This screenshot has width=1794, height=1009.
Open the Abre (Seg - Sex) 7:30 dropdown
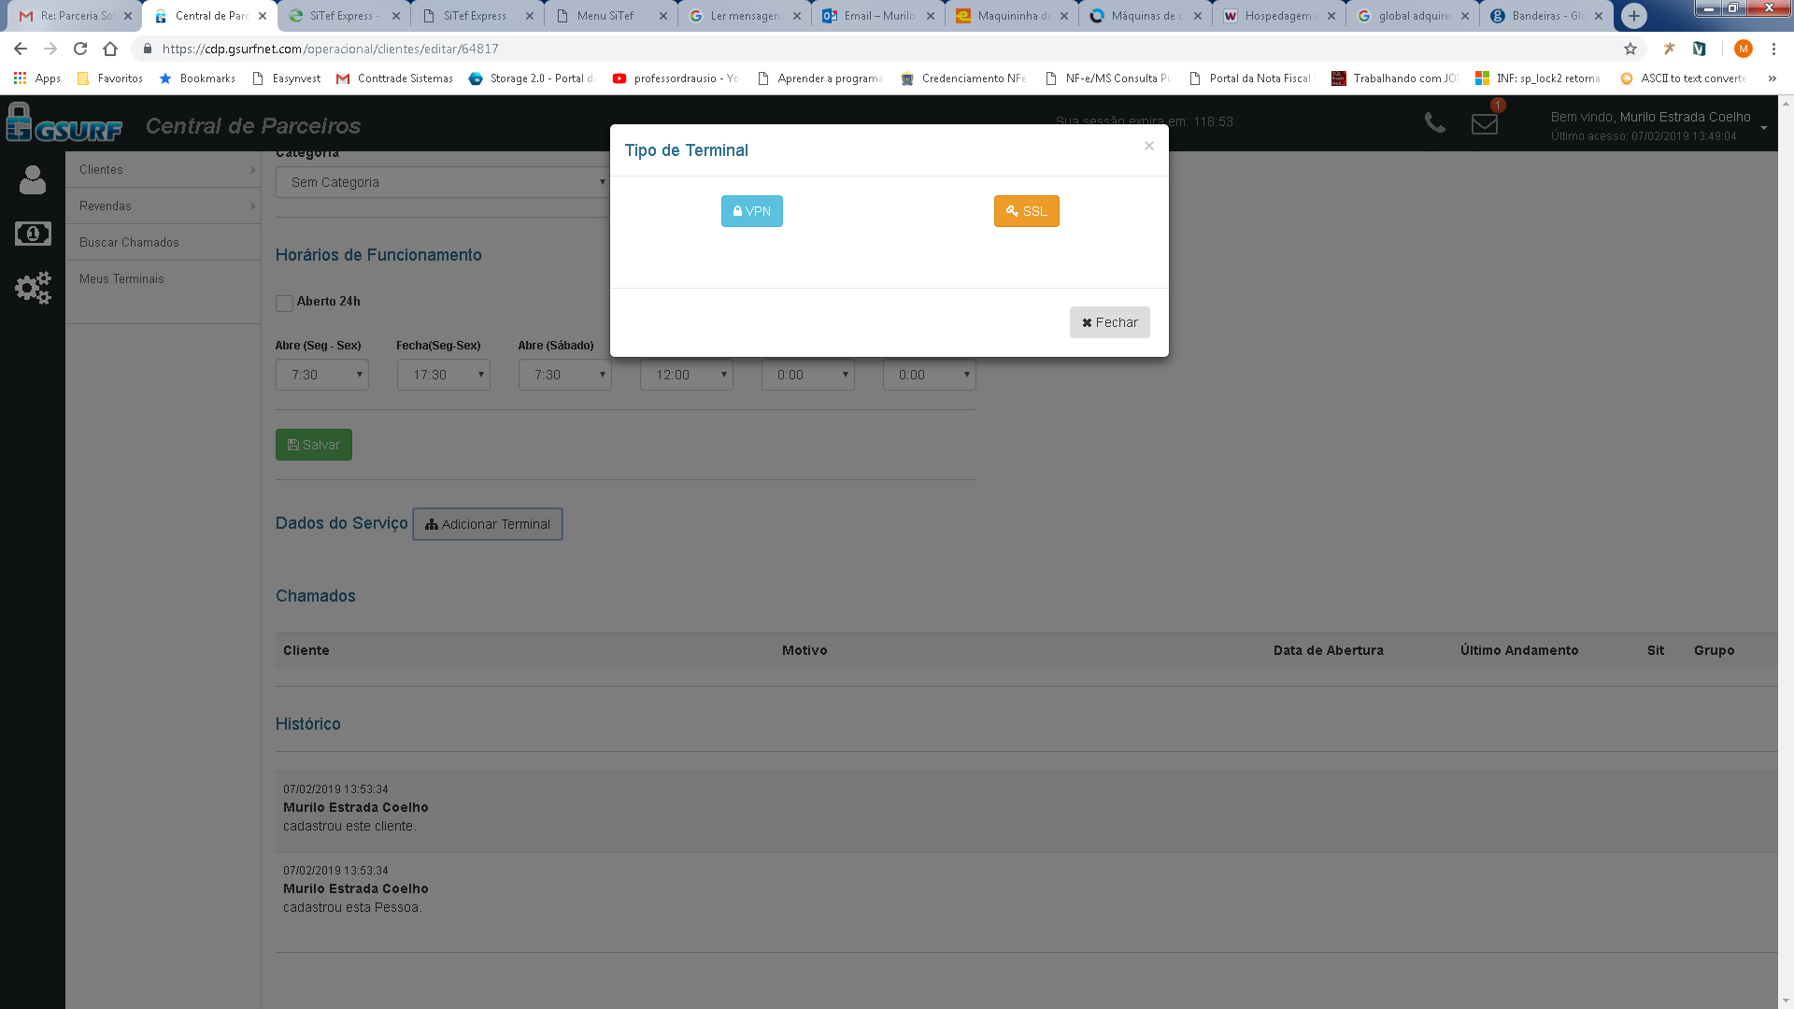click(321, 375)
